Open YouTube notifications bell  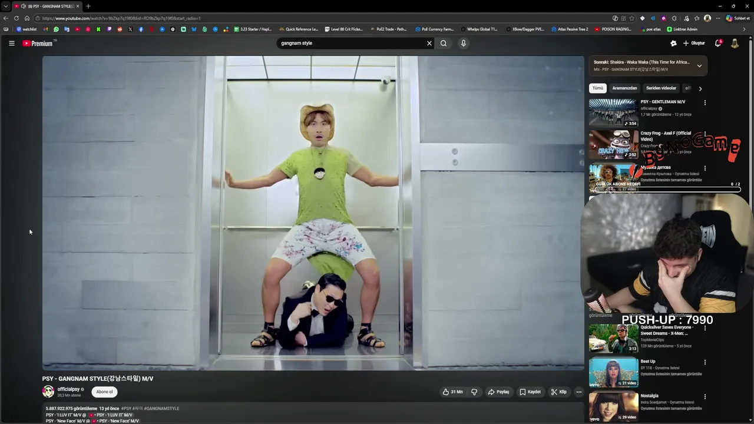[718, 43]
